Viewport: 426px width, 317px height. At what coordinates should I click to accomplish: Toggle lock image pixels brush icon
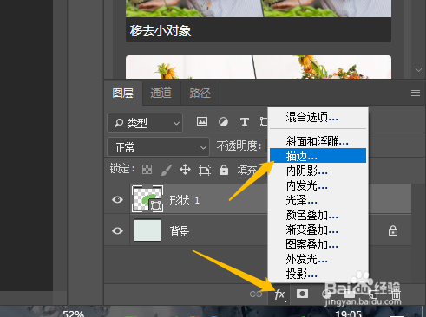click(x=167, y=170)
